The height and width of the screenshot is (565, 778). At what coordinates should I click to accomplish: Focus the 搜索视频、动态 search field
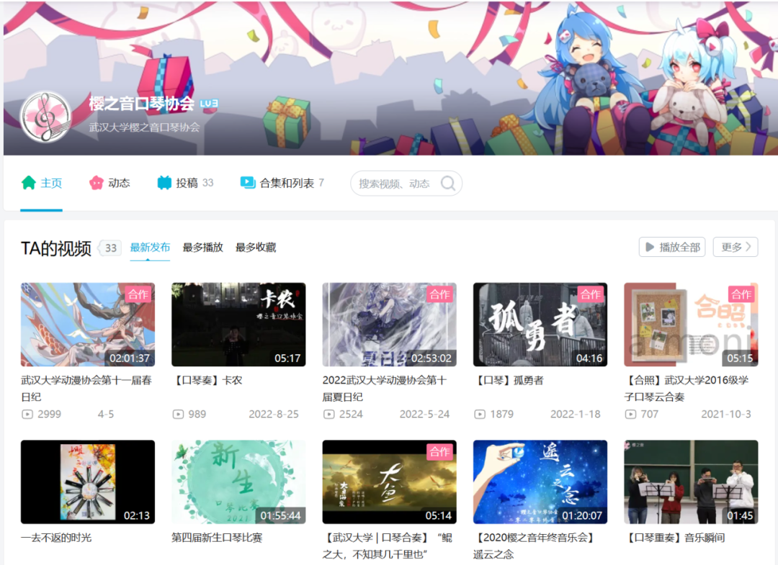[x=406, y=184]
